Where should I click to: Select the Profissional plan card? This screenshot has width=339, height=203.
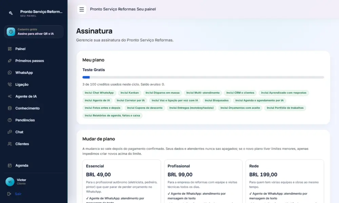click(203, 181)
